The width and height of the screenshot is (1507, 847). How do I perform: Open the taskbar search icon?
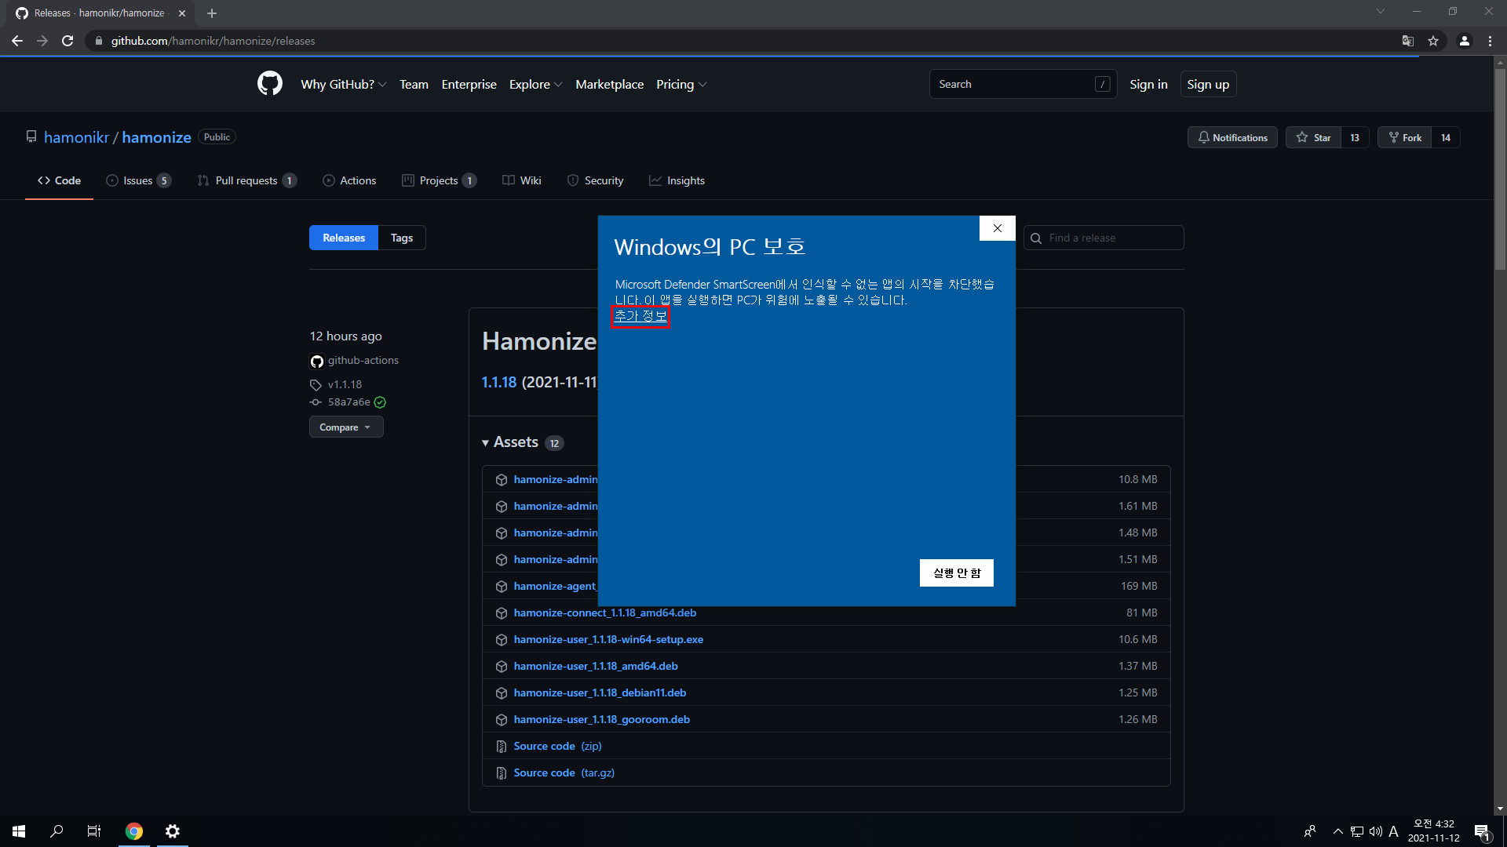[57, 831]
